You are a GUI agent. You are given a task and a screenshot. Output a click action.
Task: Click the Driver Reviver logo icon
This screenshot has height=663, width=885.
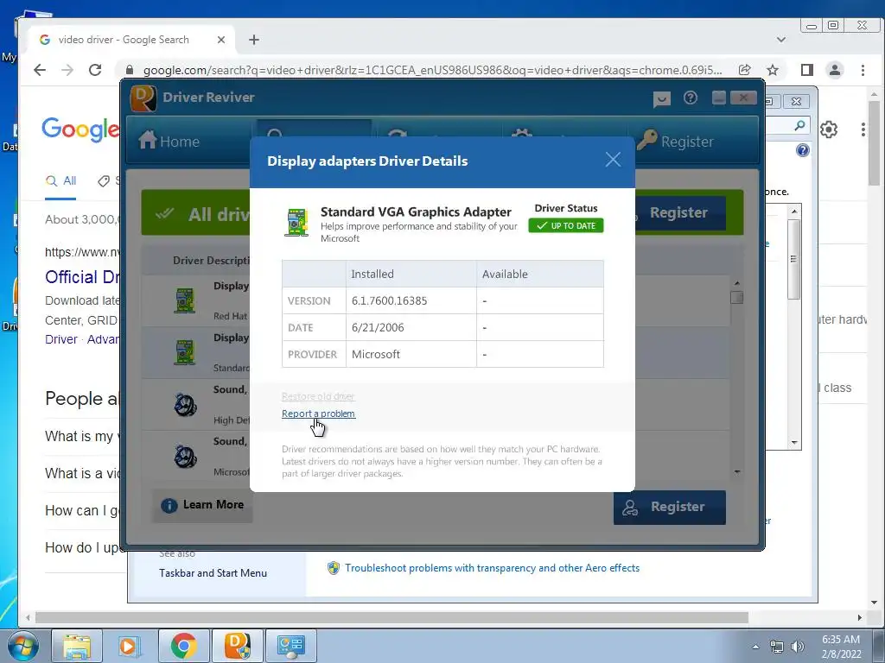(x=143, y=98)
